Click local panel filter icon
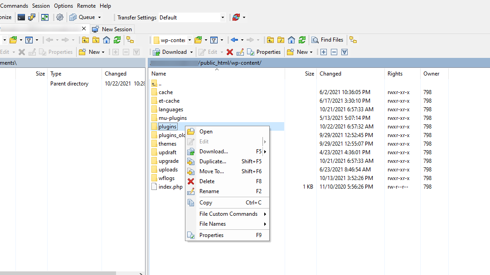This screenshot has width=490, height=275. (29, 40)
